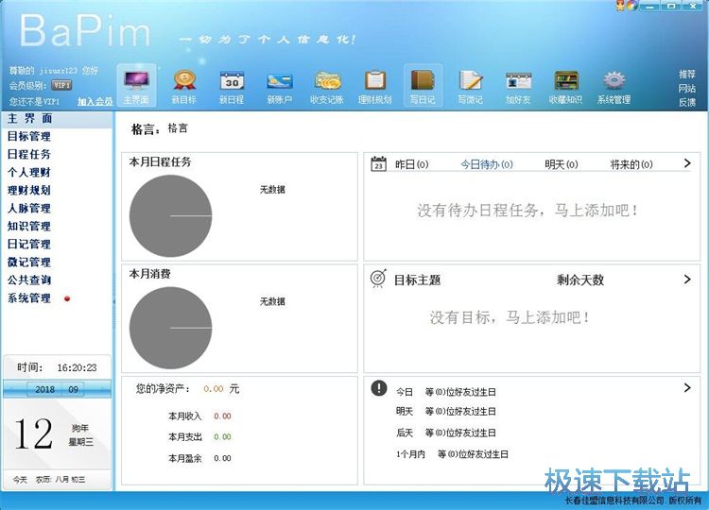This screenshot has height=510, width=709.
Task: Click the 今日 birthday friends row
Action: (446, 392)
